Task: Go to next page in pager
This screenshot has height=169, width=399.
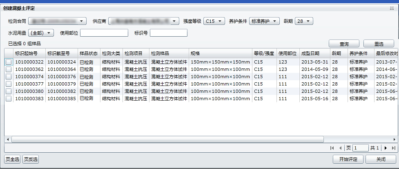Action: click(386, 148)
